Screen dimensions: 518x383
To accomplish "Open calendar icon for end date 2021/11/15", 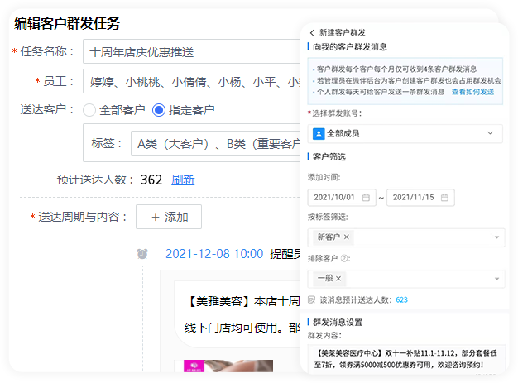I will [444, 198].
